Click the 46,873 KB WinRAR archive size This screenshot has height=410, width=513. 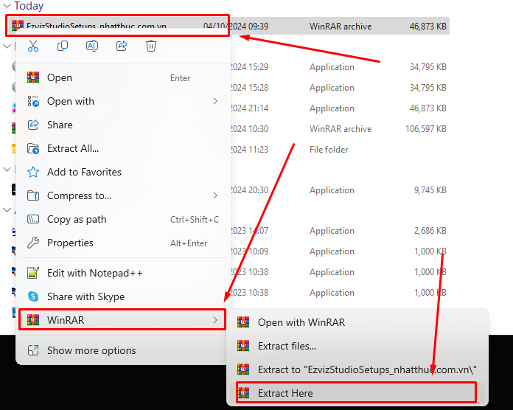[428, 26]
